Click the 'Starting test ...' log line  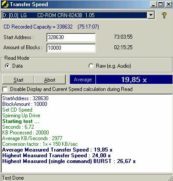pyautogui.click(x=21, y=121)
